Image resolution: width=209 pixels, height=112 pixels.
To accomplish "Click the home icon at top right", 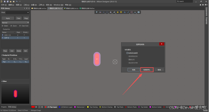I will (200, 5).
